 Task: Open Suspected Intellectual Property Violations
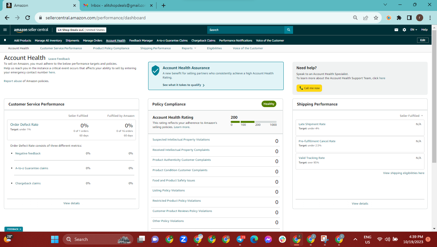181,140
